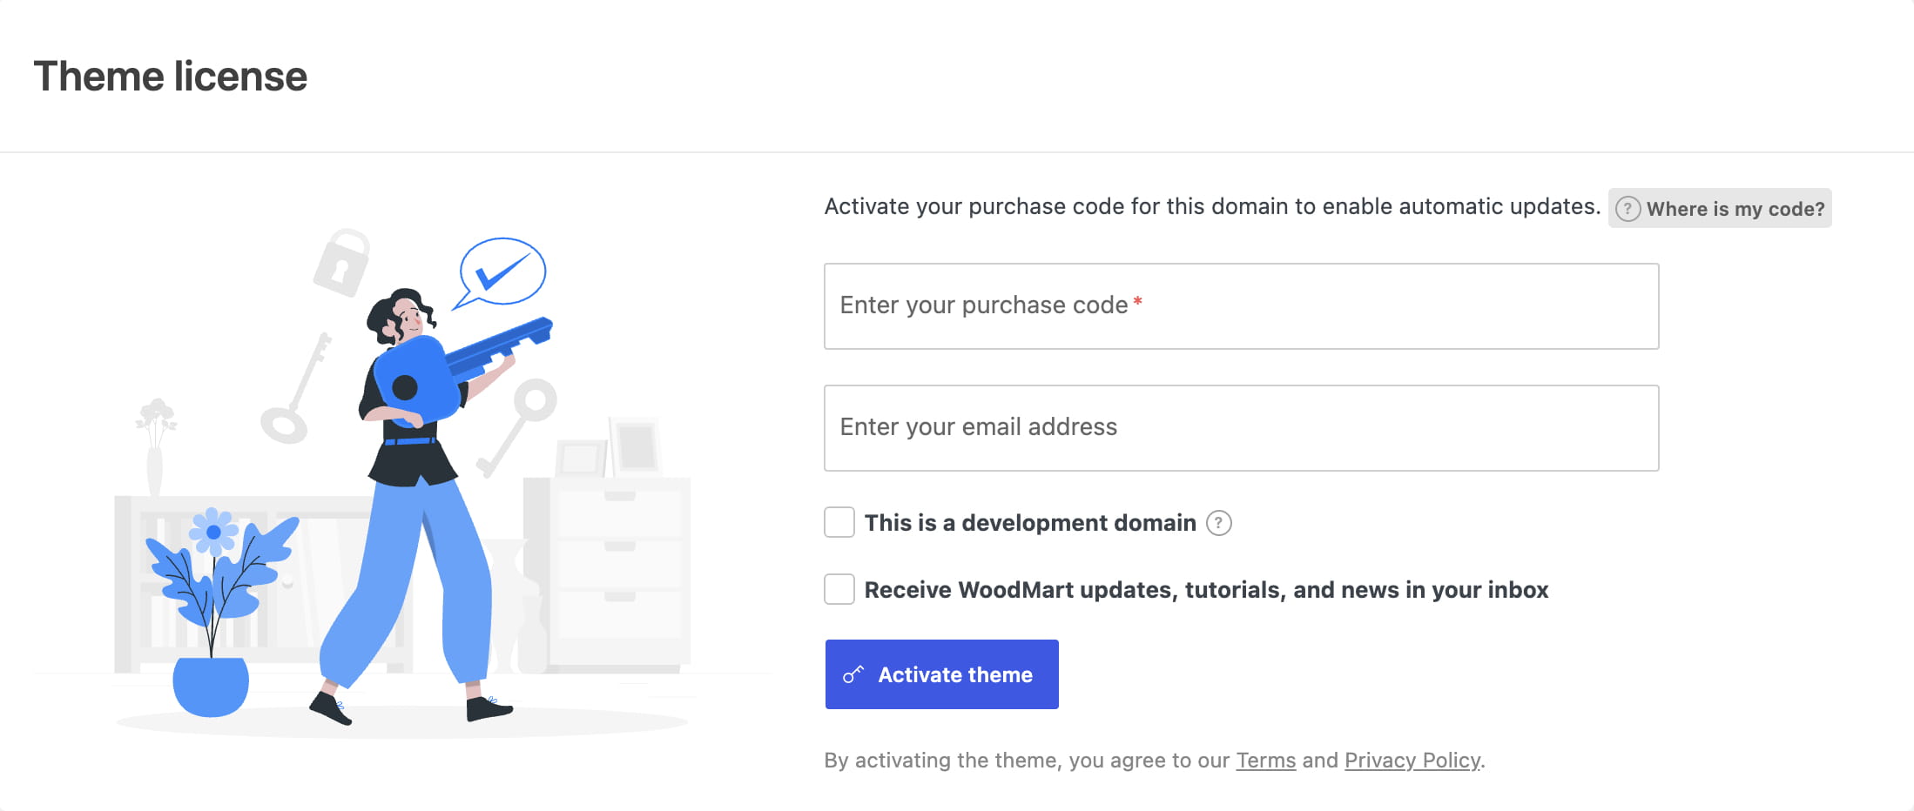Click the gray picture frames on the dresser
The image size is (1914, 811).
point(608,447)
